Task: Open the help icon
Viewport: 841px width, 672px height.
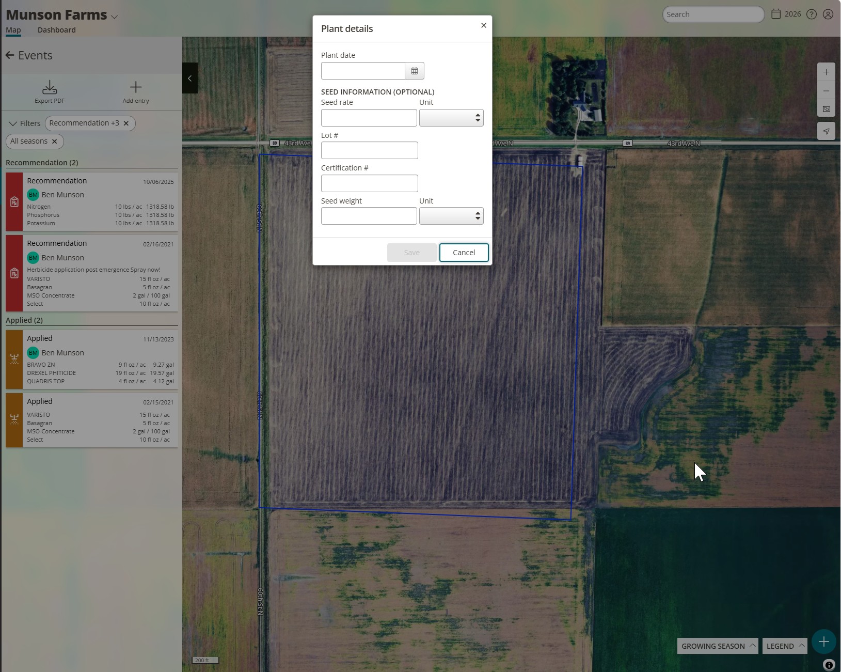Action: (x=812, y=14)
